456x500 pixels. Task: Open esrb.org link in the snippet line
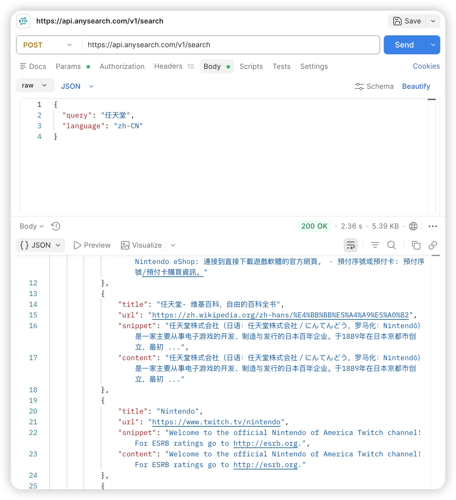coord(265,443)
